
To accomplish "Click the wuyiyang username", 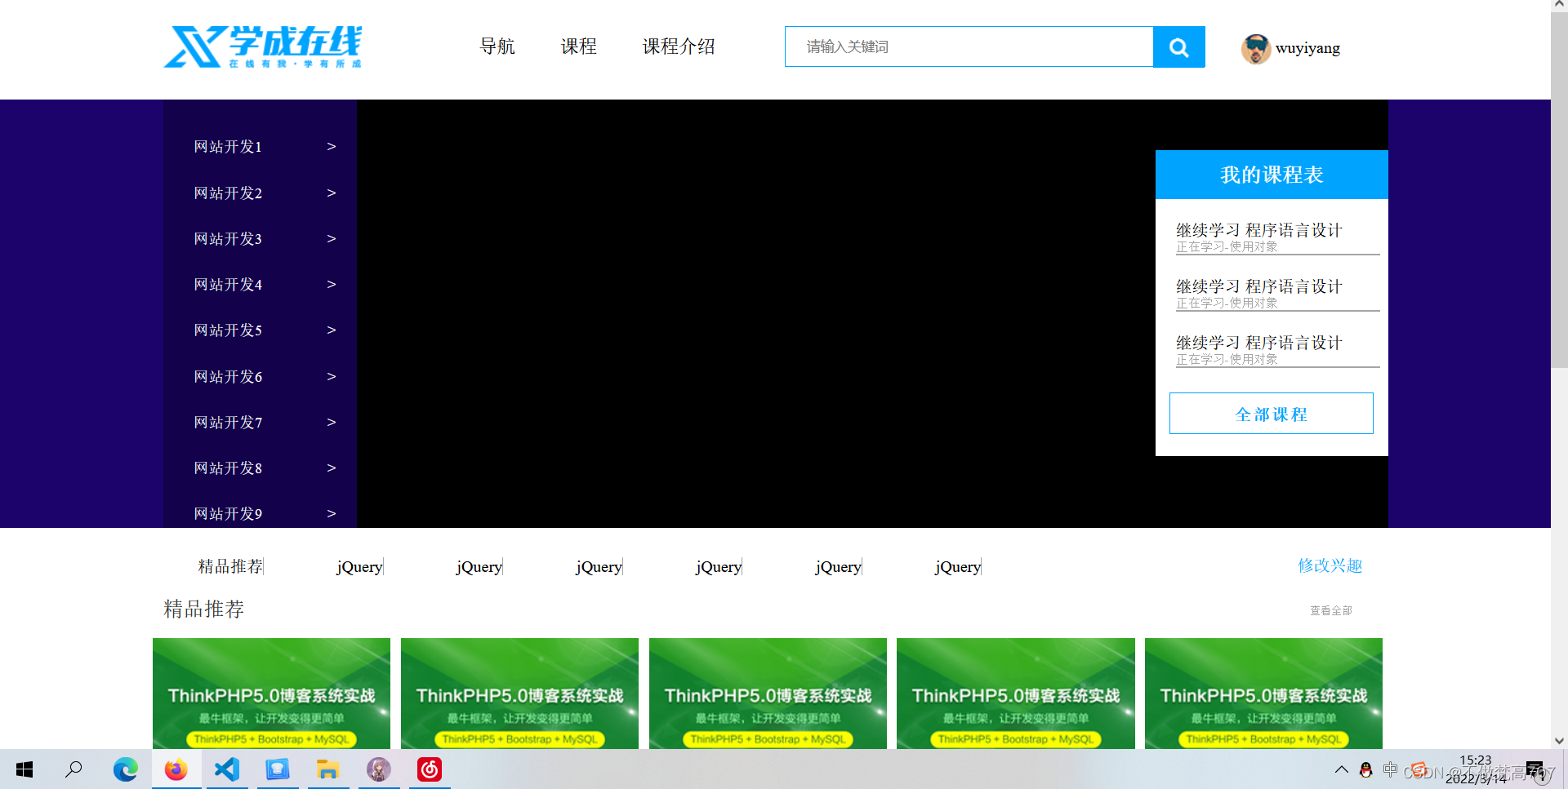I will point(1307,48).
